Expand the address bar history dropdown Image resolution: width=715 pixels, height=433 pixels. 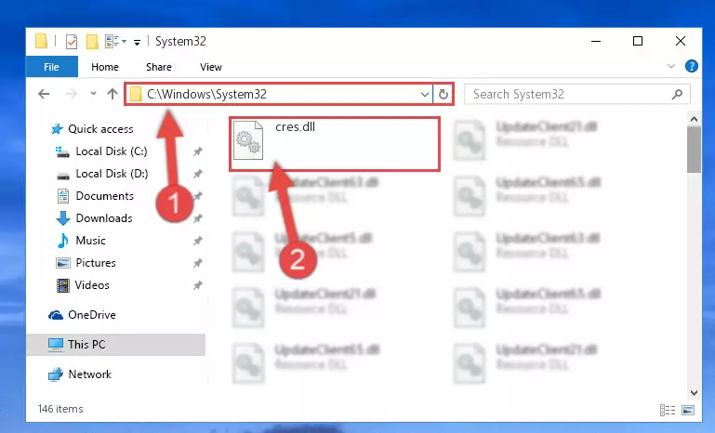[x=425, y=95]
